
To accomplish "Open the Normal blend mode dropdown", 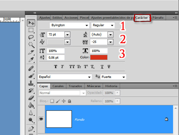I will [62, 93].
